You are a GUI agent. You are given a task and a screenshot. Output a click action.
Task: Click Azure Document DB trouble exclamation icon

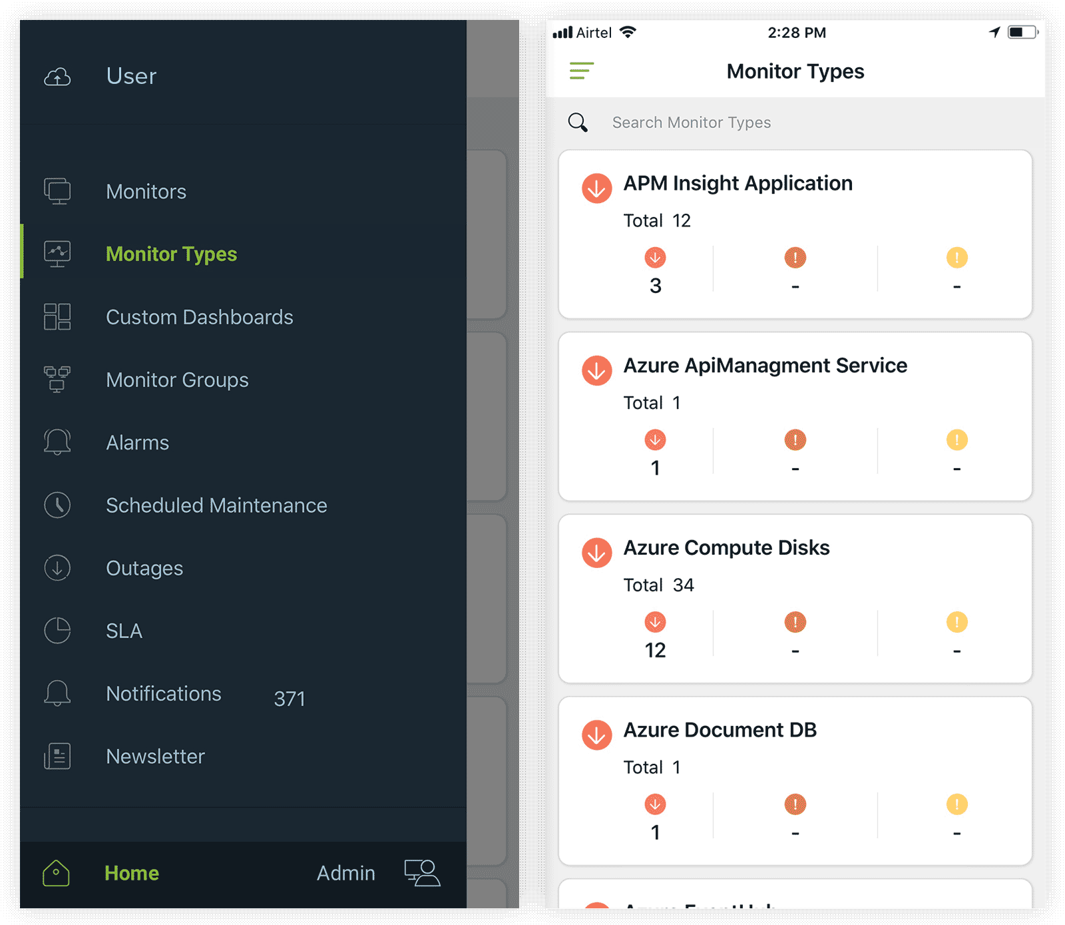pos(795,804)
